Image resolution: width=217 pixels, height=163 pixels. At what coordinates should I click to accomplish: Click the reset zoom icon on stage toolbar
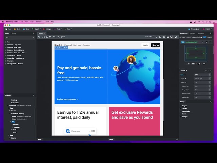point(44,37)
